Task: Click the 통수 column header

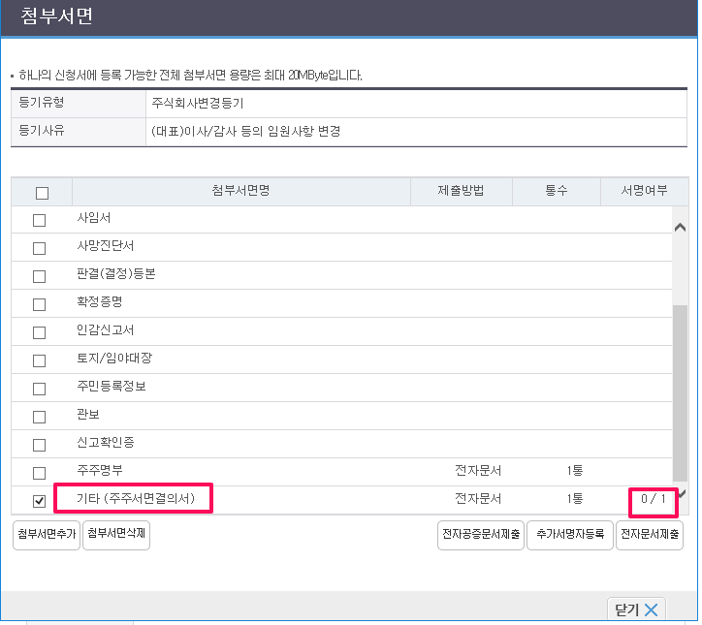Action: [x=556, y=191]
